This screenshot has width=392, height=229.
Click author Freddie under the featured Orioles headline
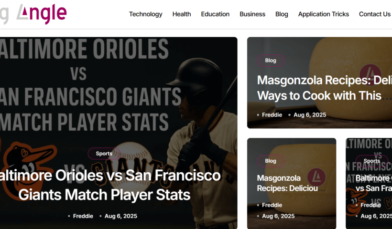coord(83,216)
